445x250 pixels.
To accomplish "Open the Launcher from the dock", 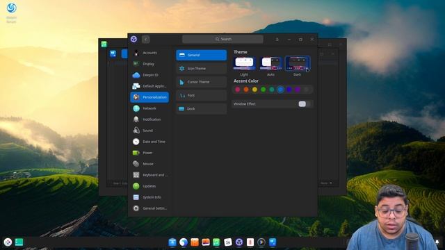I will [8, 242].
